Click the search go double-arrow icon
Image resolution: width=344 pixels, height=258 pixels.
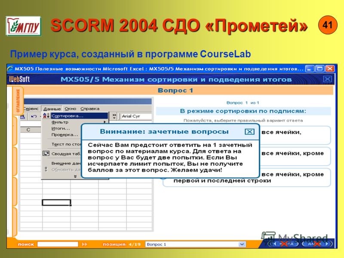click(84, 244)
